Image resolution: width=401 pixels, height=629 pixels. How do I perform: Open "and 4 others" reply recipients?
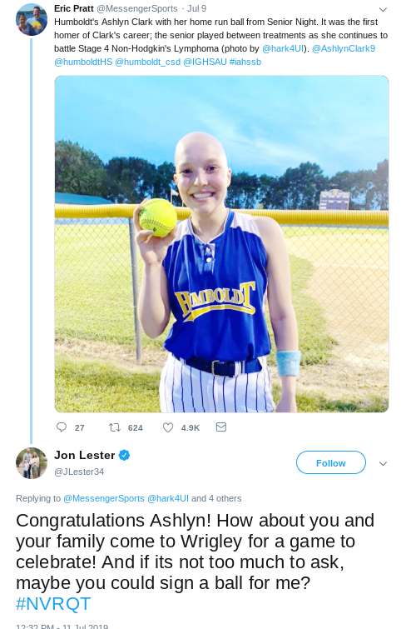click(216, 498)
